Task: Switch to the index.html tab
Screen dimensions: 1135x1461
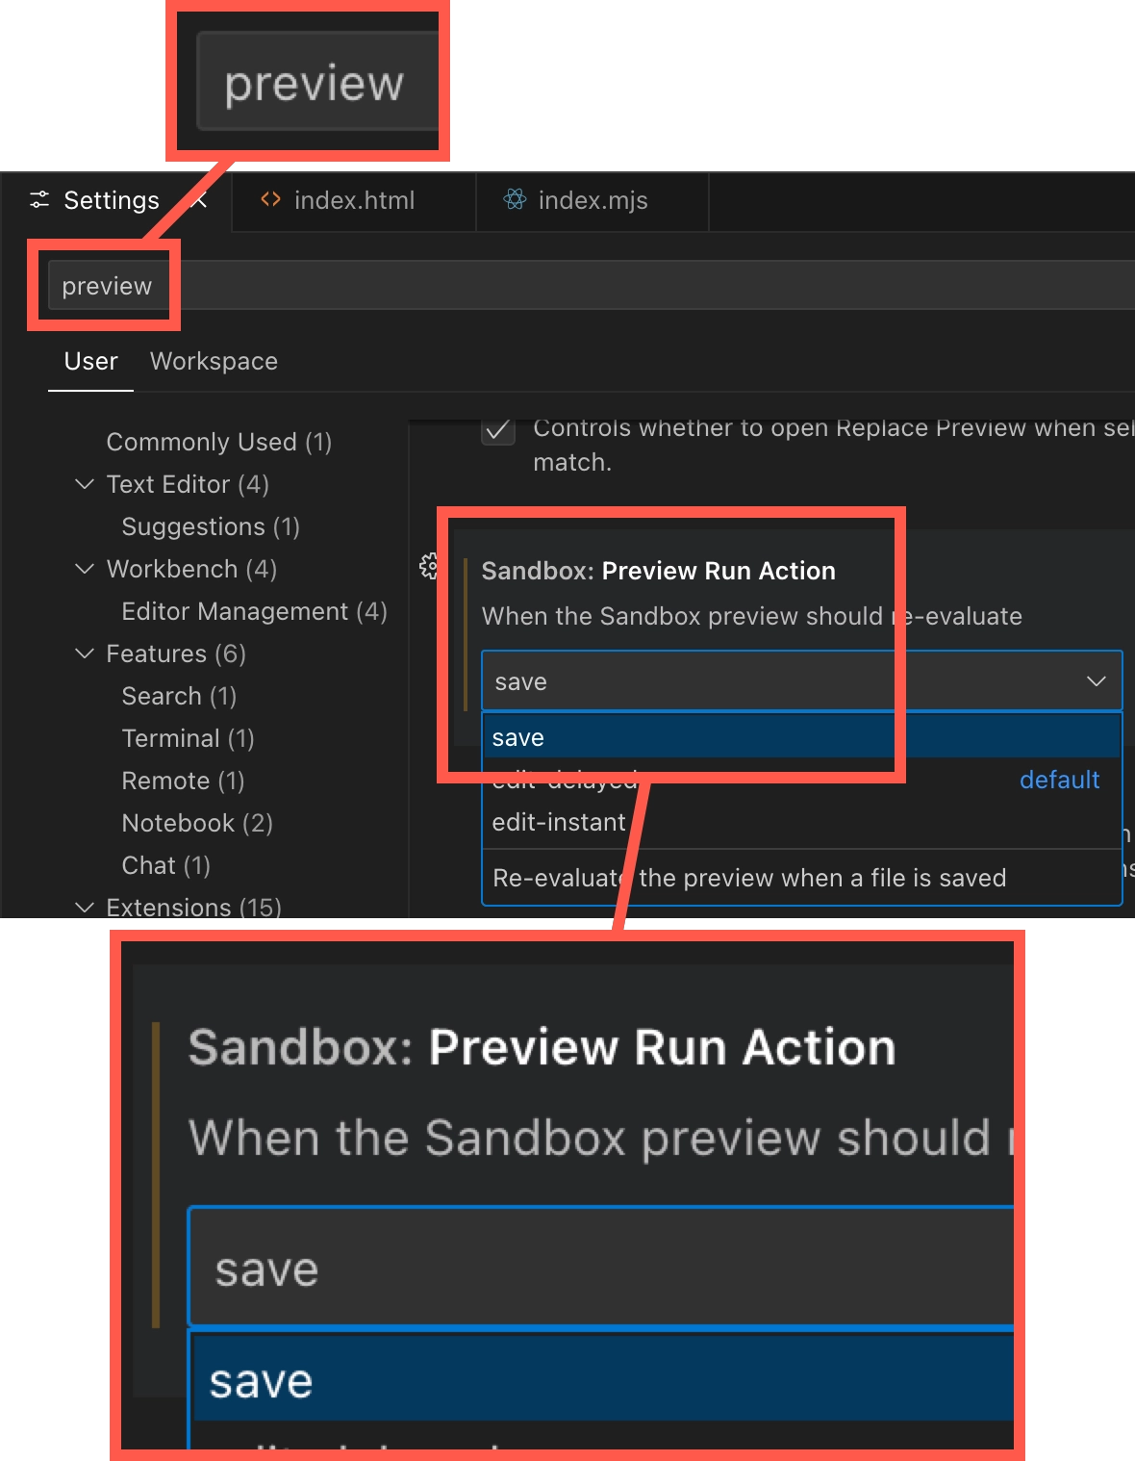Action: pos(353,200)
